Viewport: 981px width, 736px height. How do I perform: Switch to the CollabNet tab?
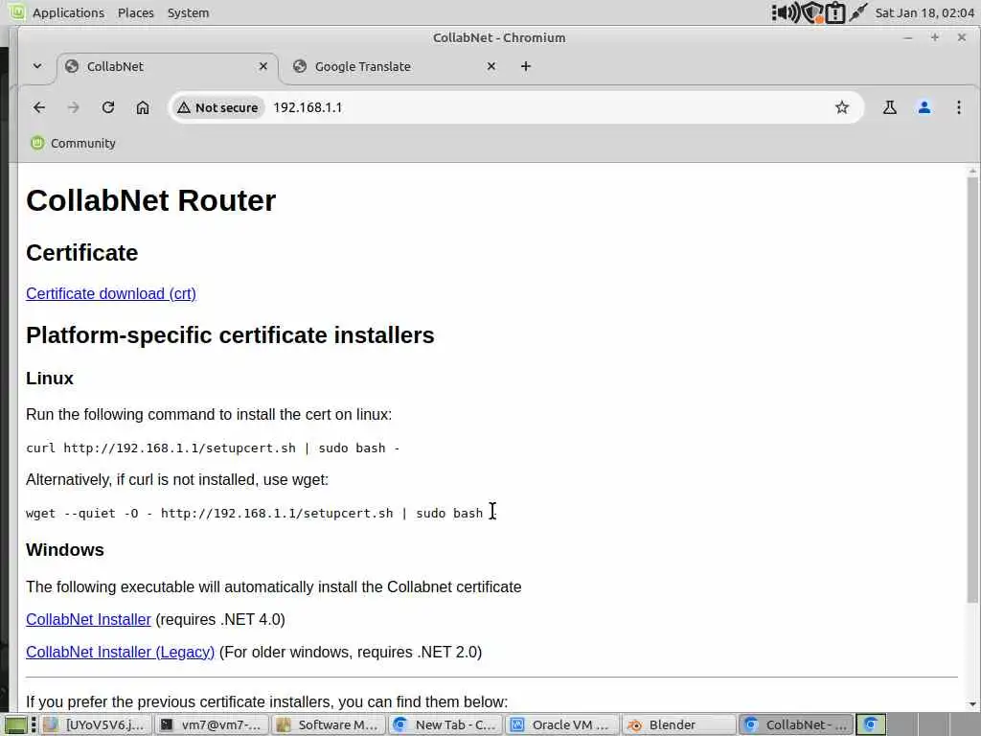(168, 66)
